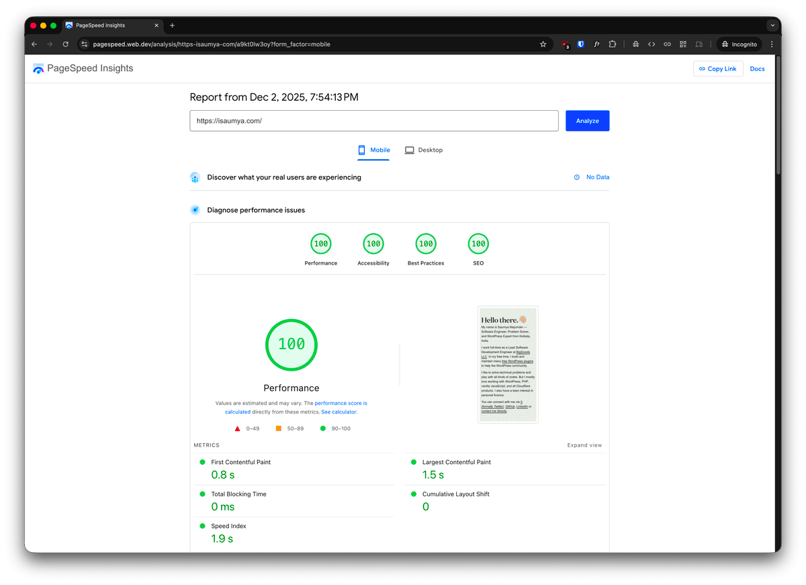Click Expand view in Metrics
806x585 pixels.
(584, 445)
